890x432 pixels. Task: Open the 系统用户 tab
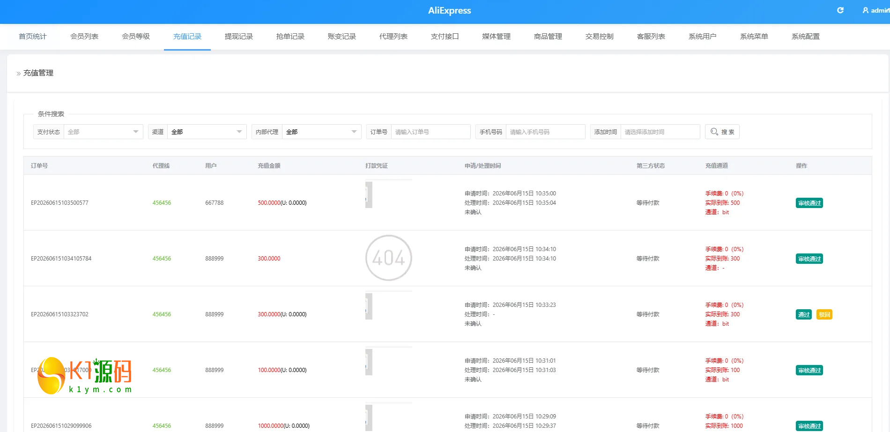click(703, 37)
